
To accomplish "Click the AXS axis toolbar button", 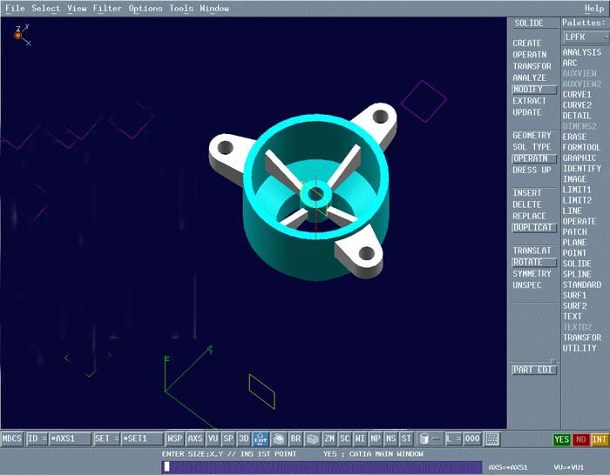I will pyautogui.click(x=195, y=439).
